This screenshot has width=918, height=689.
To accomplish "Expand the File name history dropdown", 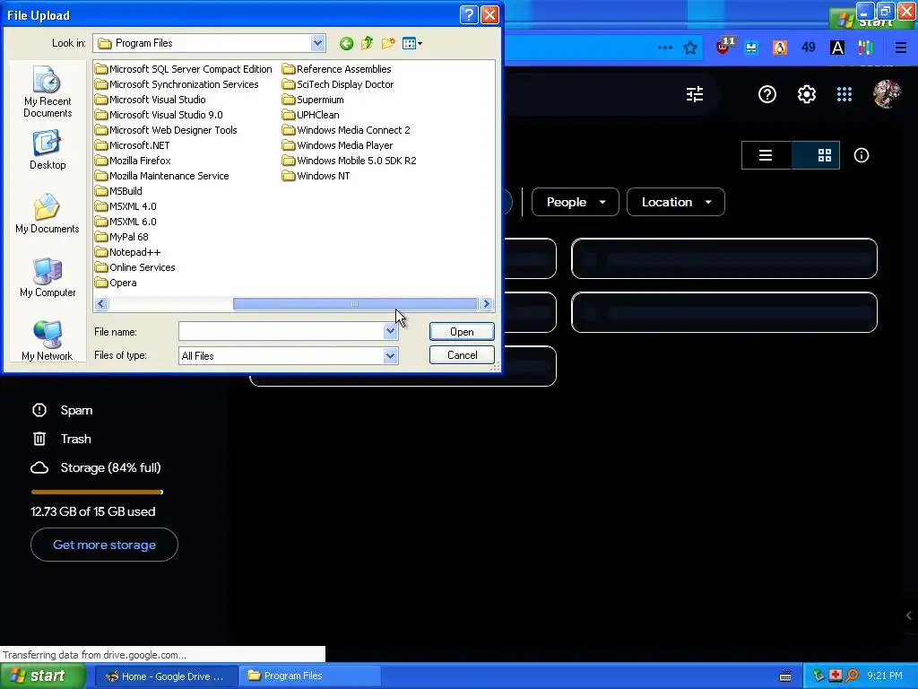I will point(390,332).
